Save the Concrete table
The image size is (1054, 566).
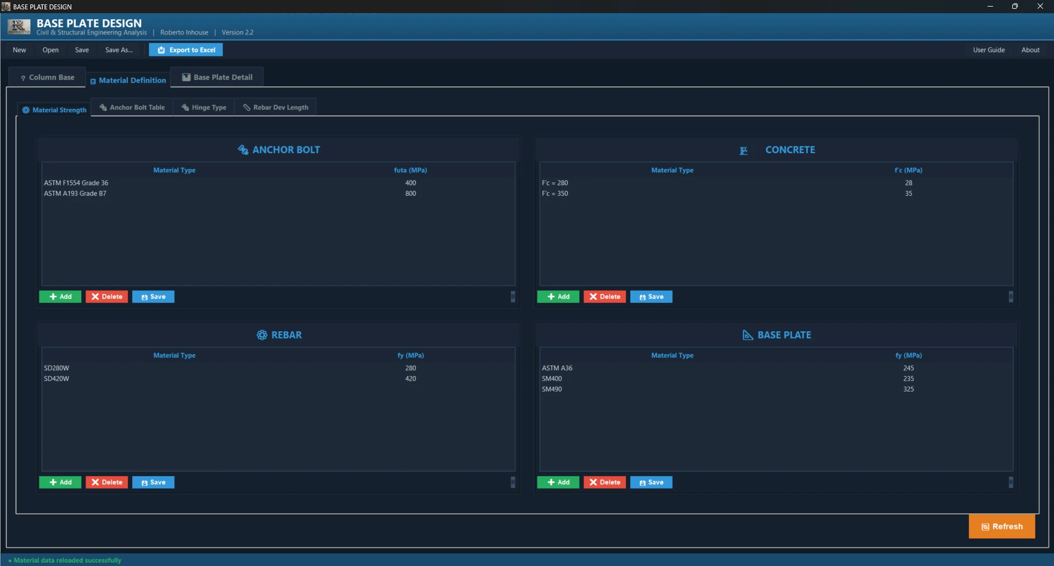(x=652, y=297)
